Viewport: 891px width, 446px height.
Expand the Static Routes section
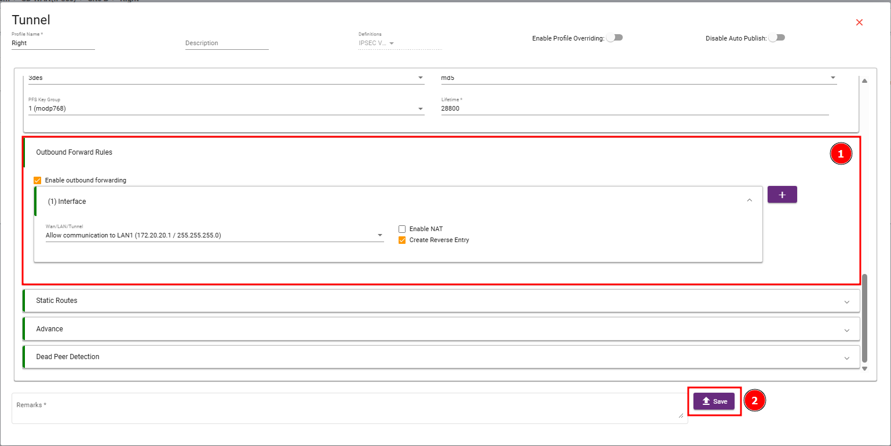click(x=441, y=301)
